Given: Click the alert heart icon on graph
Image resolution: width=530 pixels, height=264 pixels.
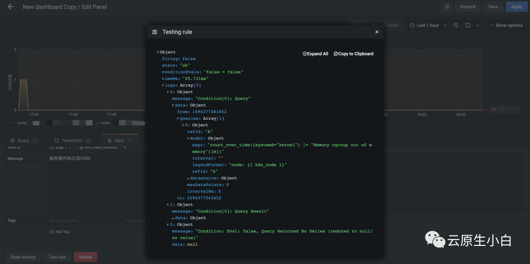Looking at the screenshot, I should [x=494, y=109].
